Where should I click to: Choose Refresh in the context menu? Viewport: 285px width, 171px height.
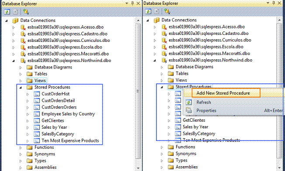click(x=204, y=102)
